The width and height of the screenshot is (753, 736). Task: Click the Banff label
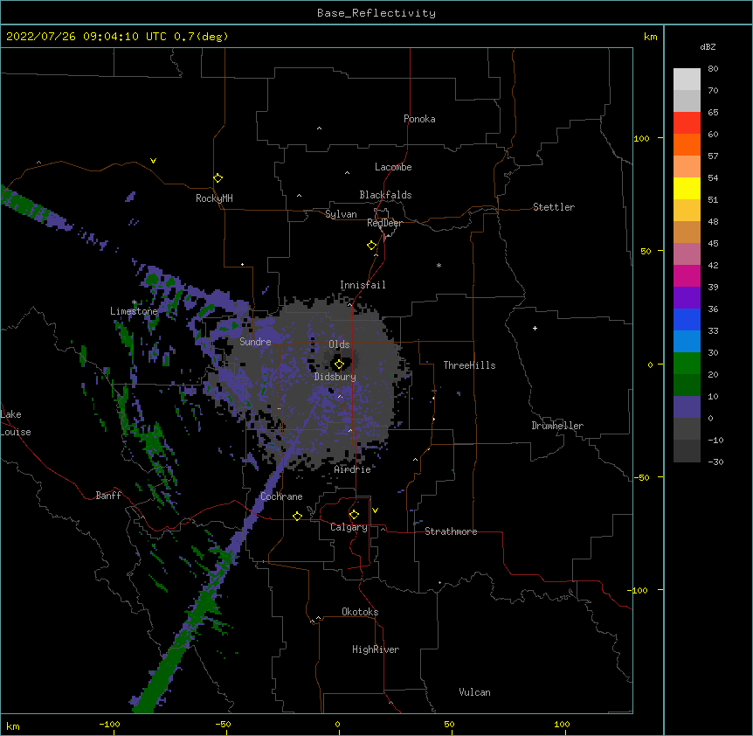108,496
